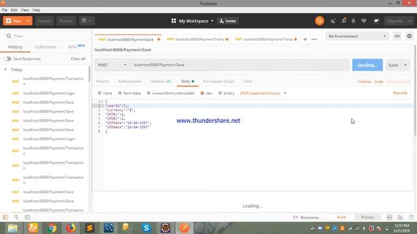Open Chrome from the taskbar
The width and height of the screenshot is (417, 234).
click(52, 228)
